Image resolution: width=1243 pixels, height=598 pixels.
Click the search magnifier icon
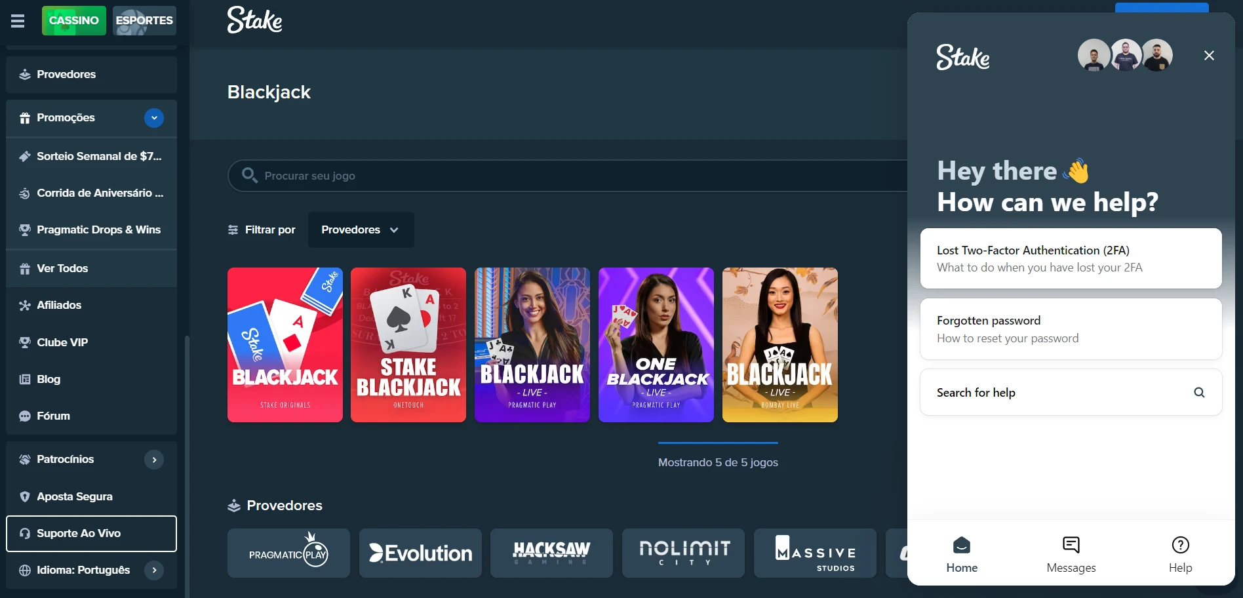[249, 175]
